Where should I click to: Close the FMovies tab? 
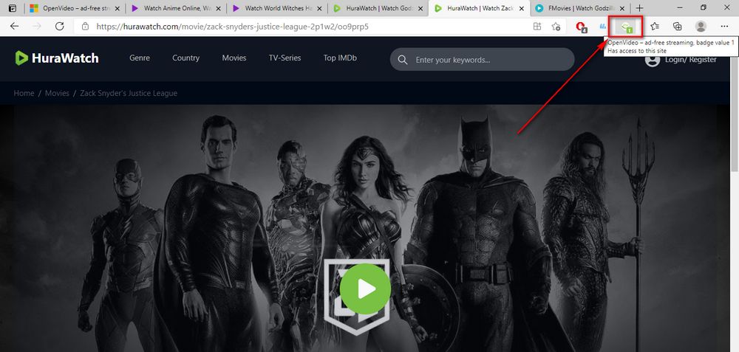point(622,8)
